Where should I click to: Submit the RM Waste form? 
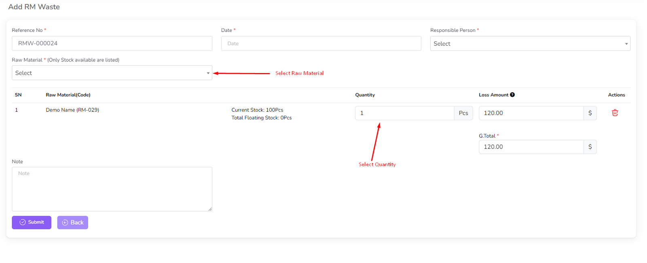(x=32, y=222)
